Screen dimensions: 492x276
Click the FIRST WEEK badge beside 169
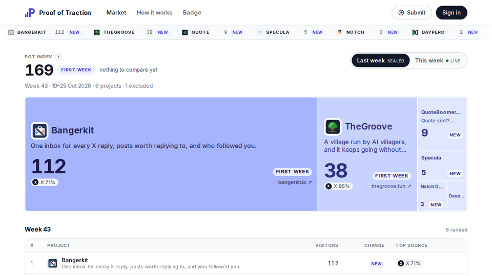pos(76,70)
